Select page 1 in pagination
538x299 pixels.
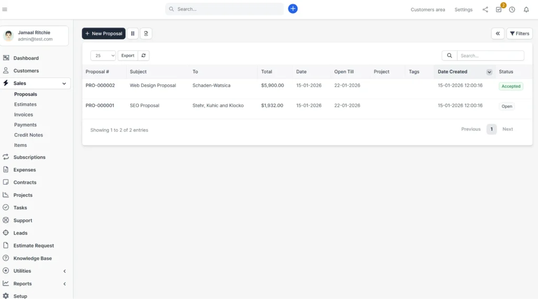491,129
